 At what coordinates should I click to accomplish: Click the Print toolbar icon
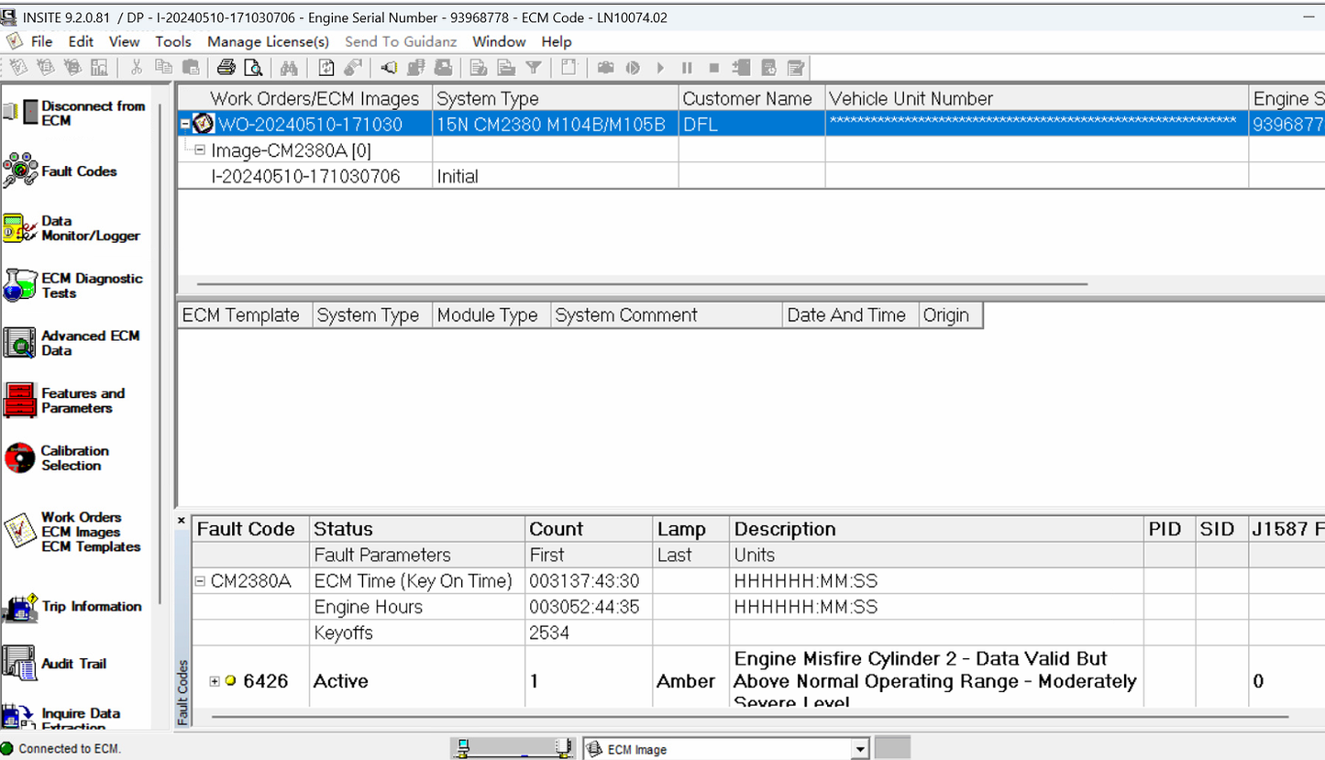click(x=226, y=67)
